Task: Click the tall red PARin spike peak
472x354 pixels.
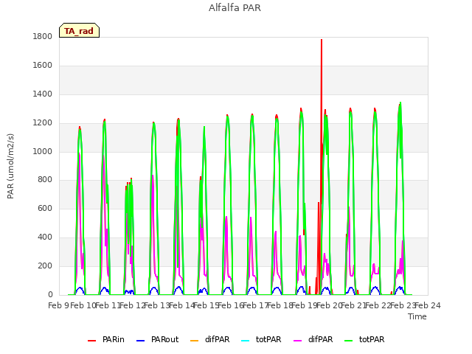Action: (x=322, y=41)
